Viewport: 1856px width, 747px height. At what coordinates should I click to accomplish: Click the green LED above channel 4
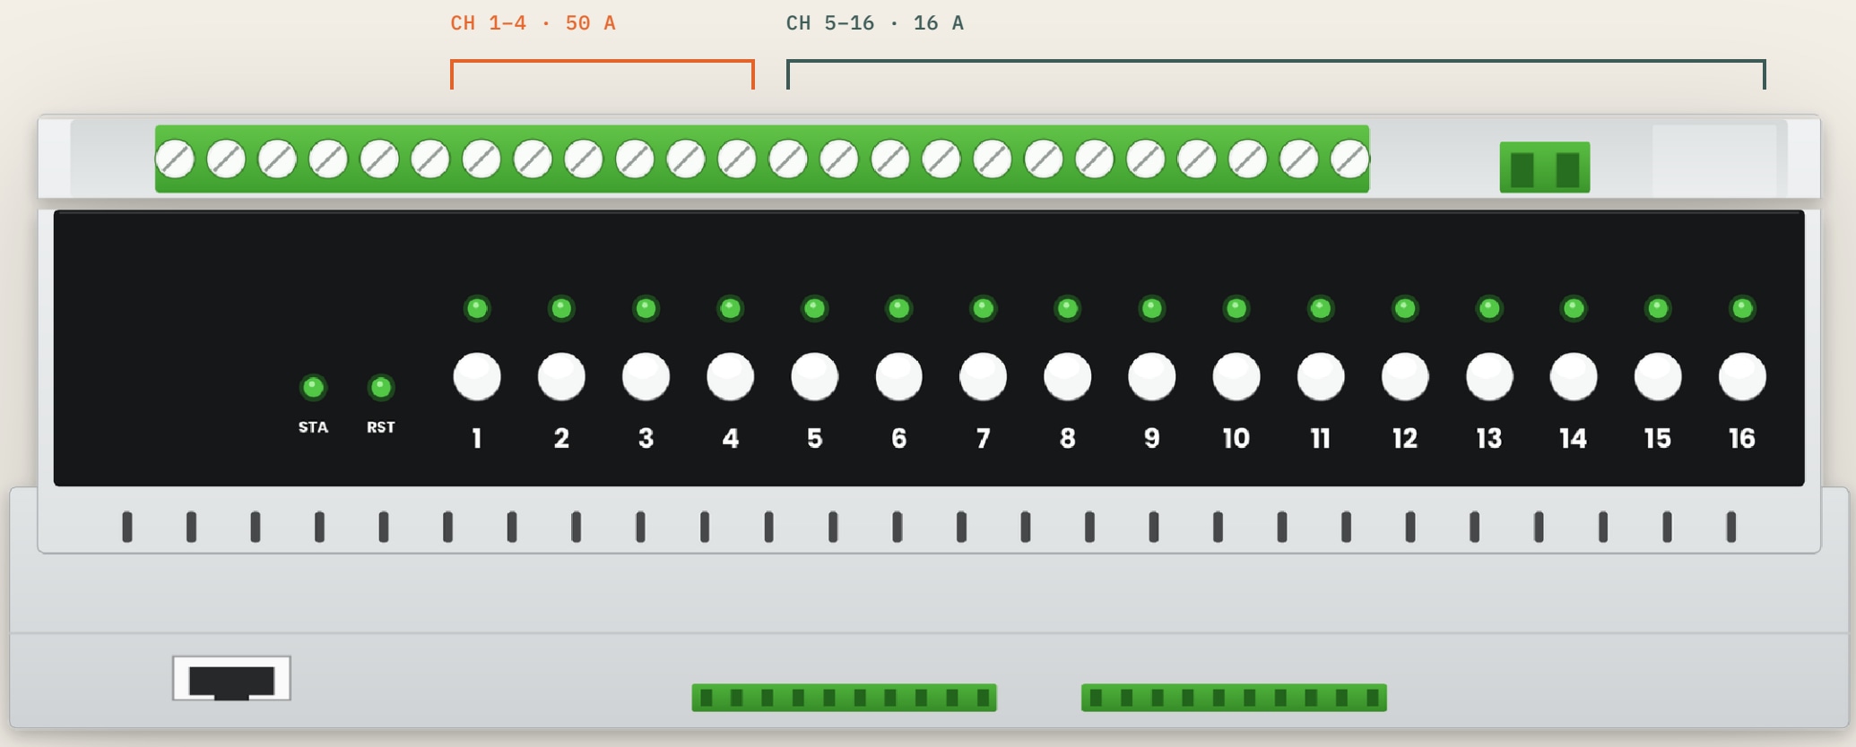coord(730,308)
